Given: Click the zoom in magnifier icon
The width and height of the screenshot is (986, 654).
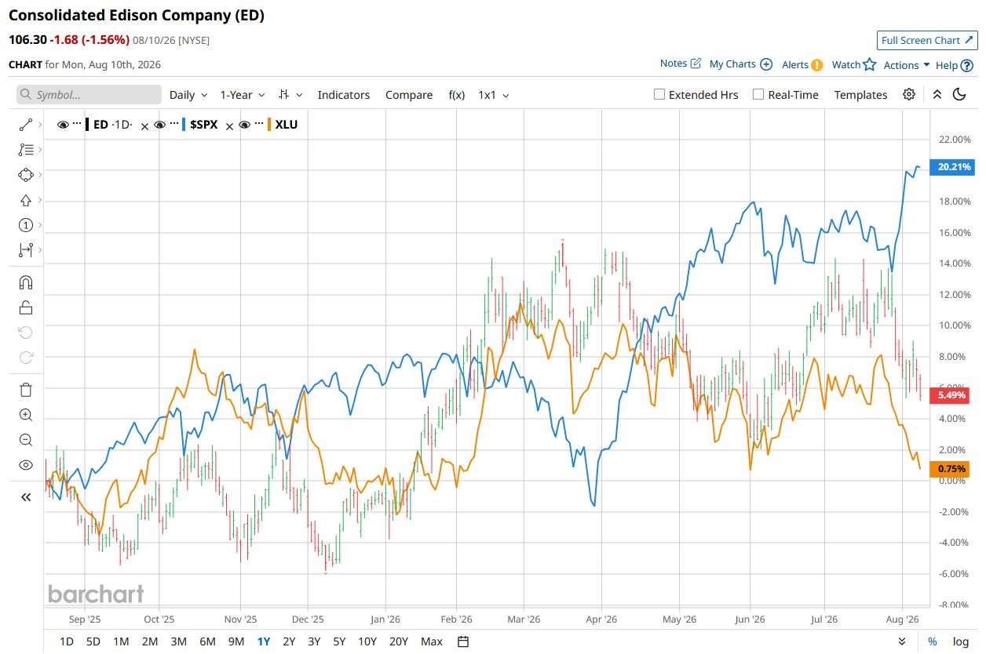Looking at the screenshot, I should [x=25, y=415].
